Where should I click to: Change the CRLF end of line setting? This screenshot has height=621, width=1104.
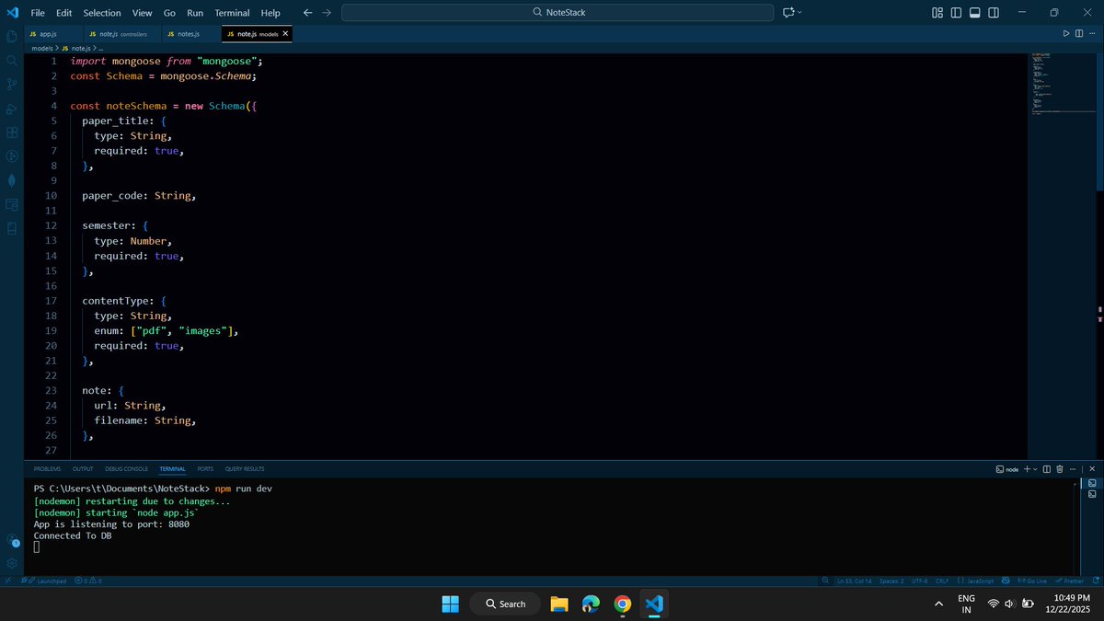coord(942,581)
